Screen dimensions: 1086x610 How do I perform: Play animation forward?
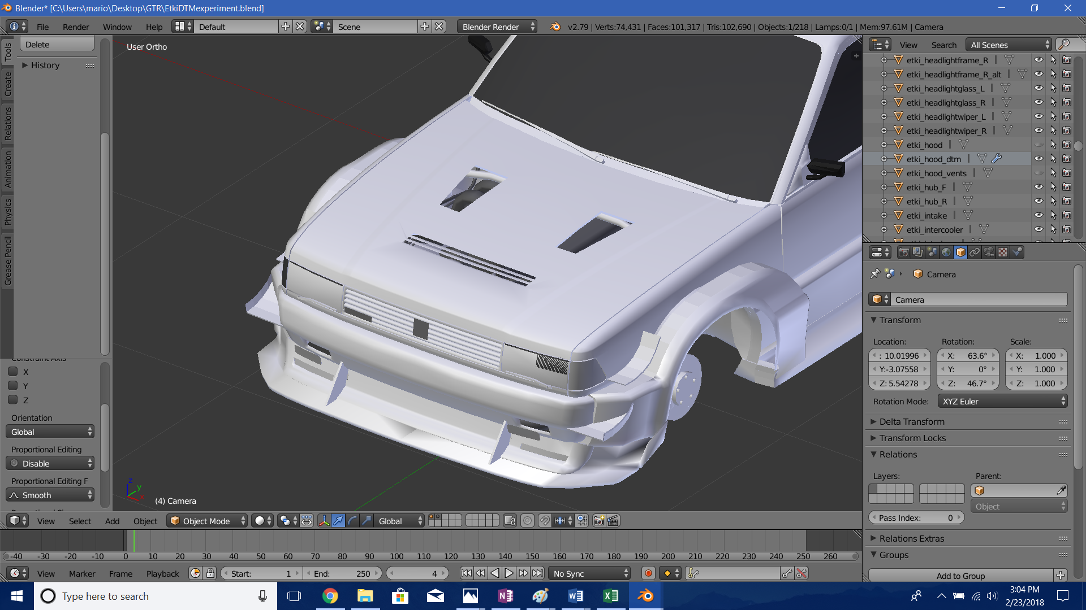click(509, 573)
